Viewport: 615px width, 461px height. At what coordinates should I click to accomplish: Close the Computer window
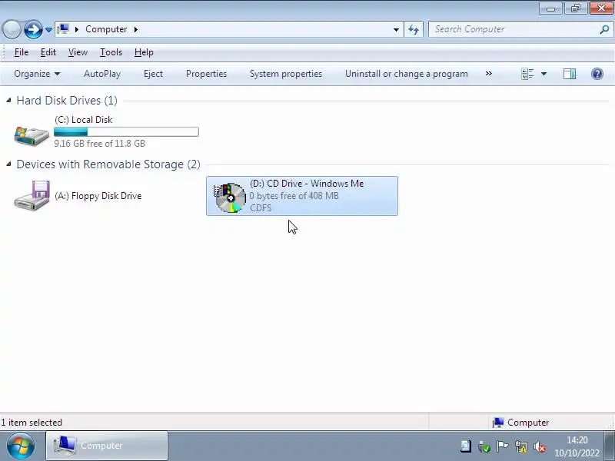pyautogui.click(x=601, y=8)
